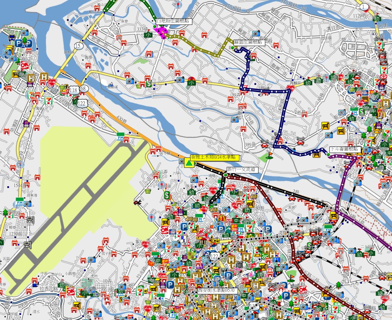Image resolution: width=392 pixels, height=320 pixels.
Task: Click the bus stop icon at top left
Action: [11, 36]
